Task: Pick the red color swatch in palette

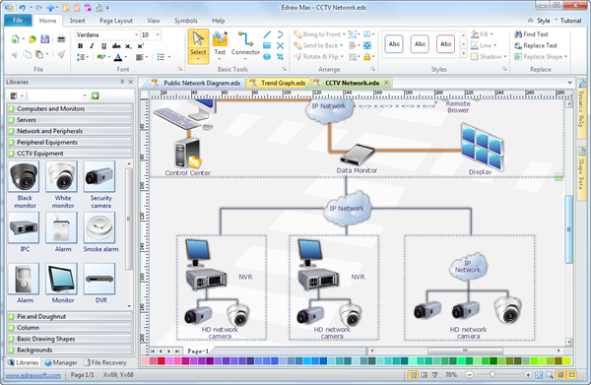Action: click(161, 361)
